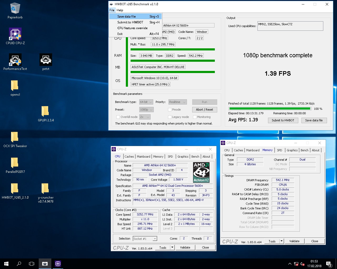Open the Windows Start menu

[6, 263]
